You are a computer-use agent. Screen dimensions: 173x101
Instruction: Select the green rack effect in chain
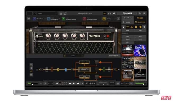pos(104,69)
